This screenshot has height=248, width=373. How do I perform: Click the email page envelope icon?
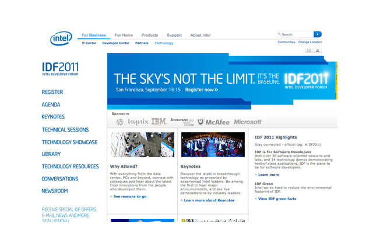(x=309, y=51)
